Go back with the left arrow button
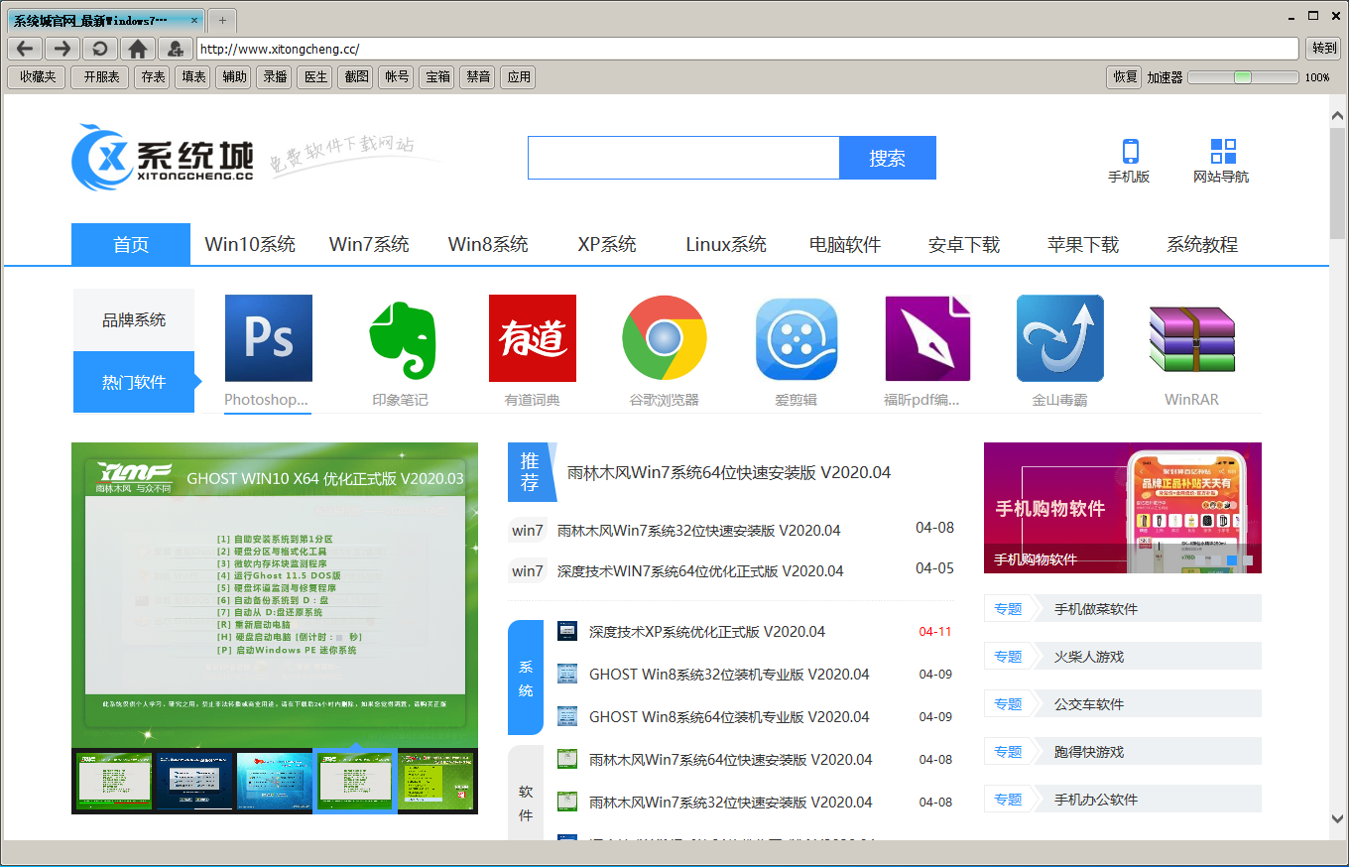The width and height of the screenshot is (1349, 867). [x=26, y=49]
